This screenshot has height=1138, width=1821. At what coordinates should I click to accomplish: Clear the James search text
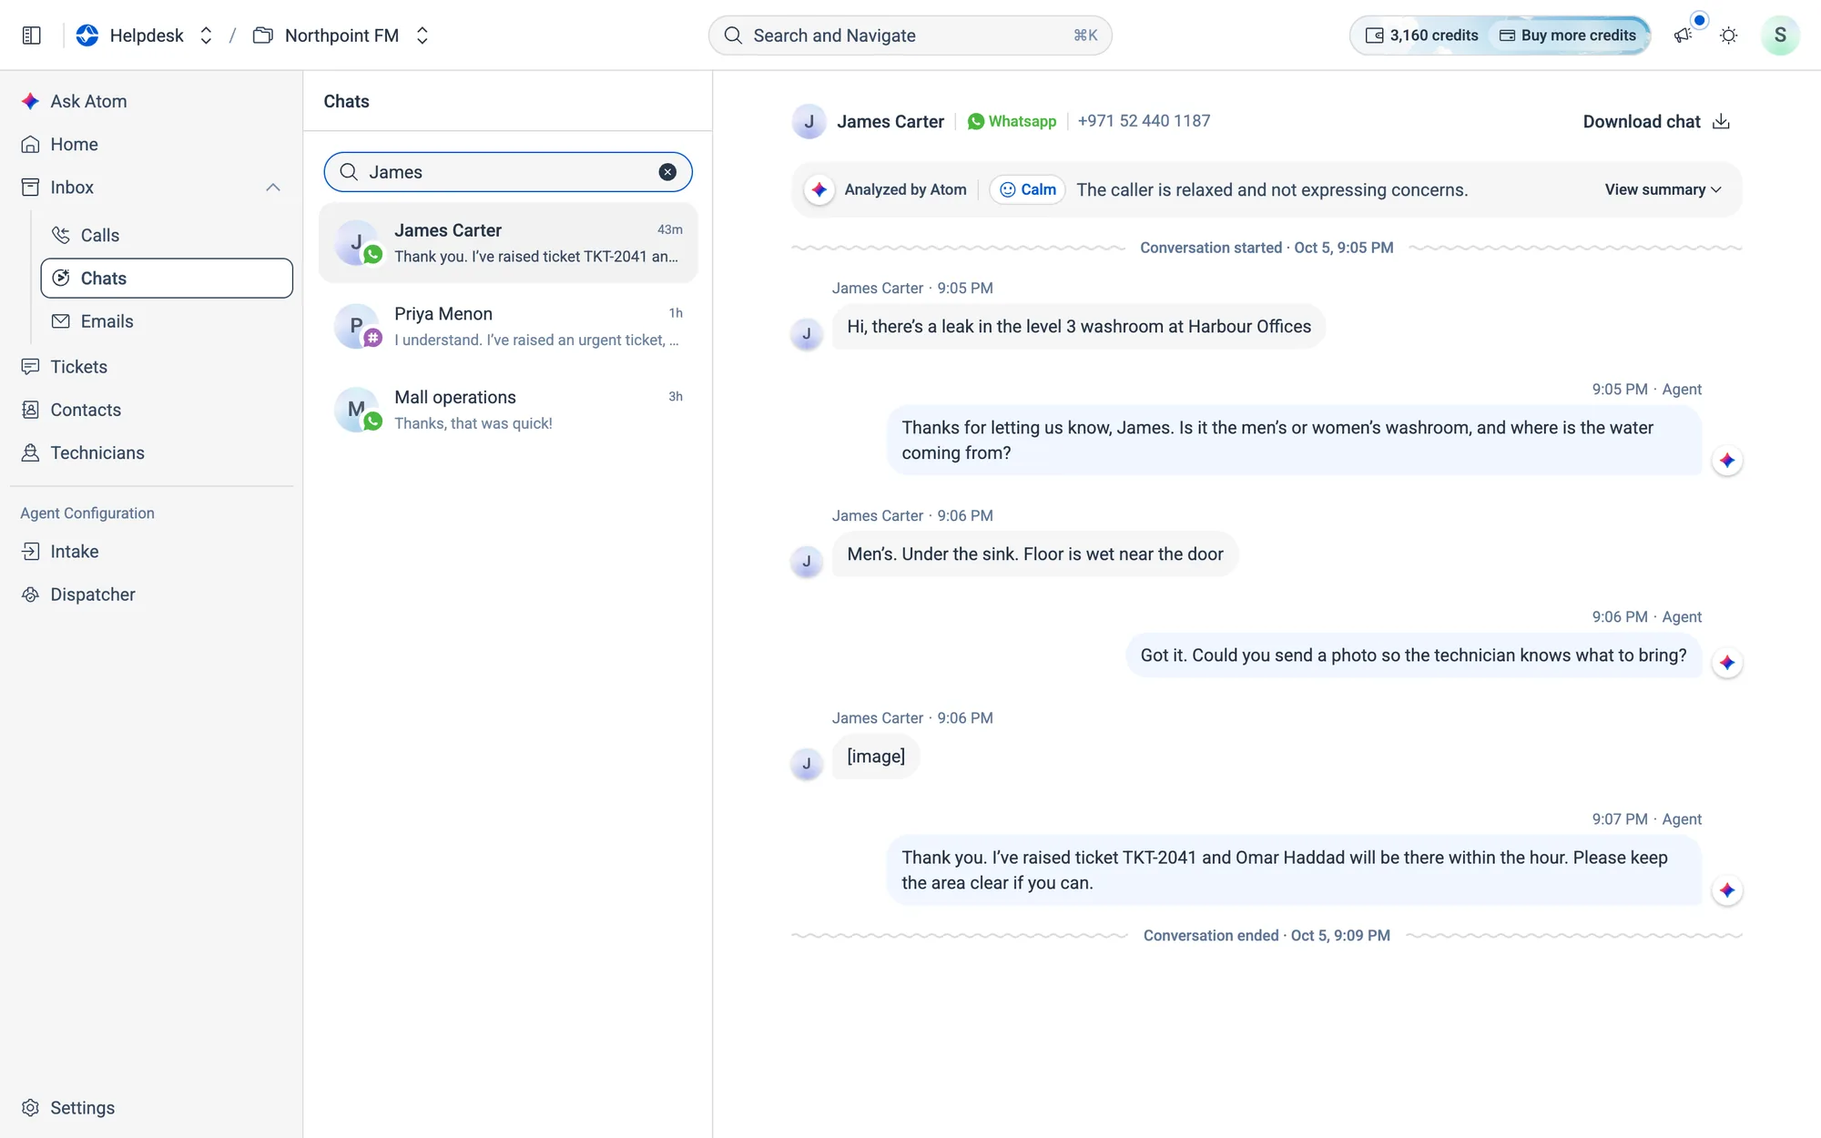[667, 172]
